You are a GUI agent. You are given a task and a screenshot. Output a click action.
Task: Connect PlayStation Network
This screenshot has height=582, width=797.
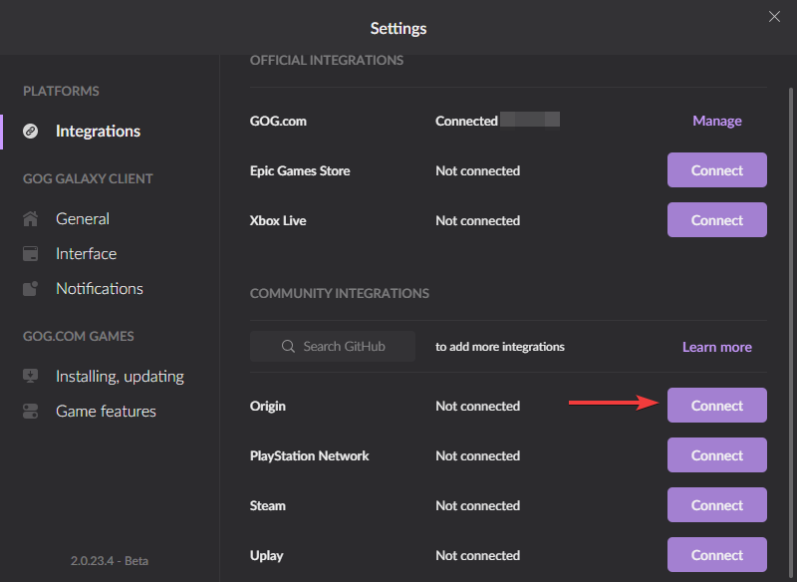716,454
